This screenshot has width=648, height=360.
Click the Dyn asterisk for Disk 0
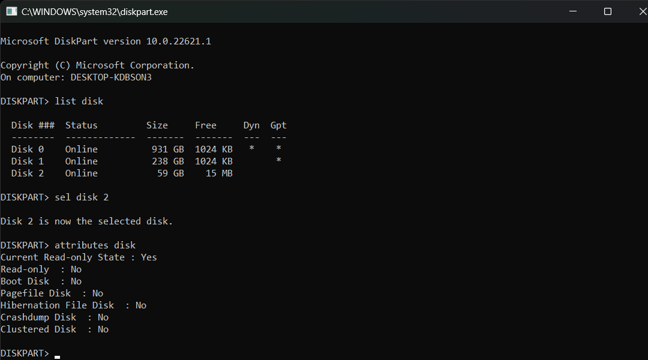[x=251, y=148]
